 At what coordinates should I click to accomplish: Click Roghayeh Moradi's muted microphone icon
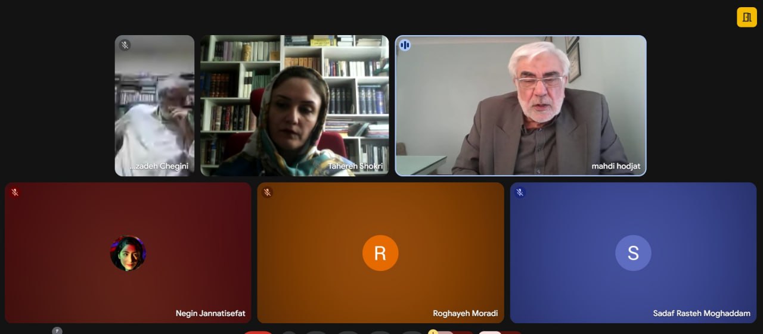coord(268,192)
